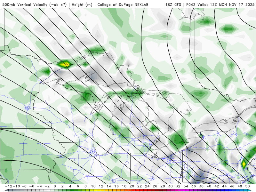Click the 40 value on the color scale
This screenshot has height=192, width=256.
209,186
